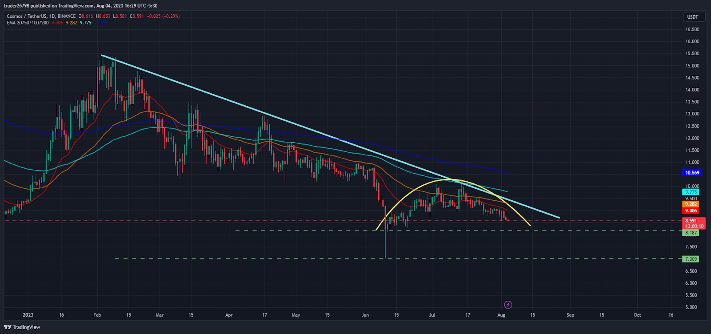The width and height of the screenshot is (711, 334).
Task: Click the TradingView logo at bottom left
Action: [x=22, y=327]
